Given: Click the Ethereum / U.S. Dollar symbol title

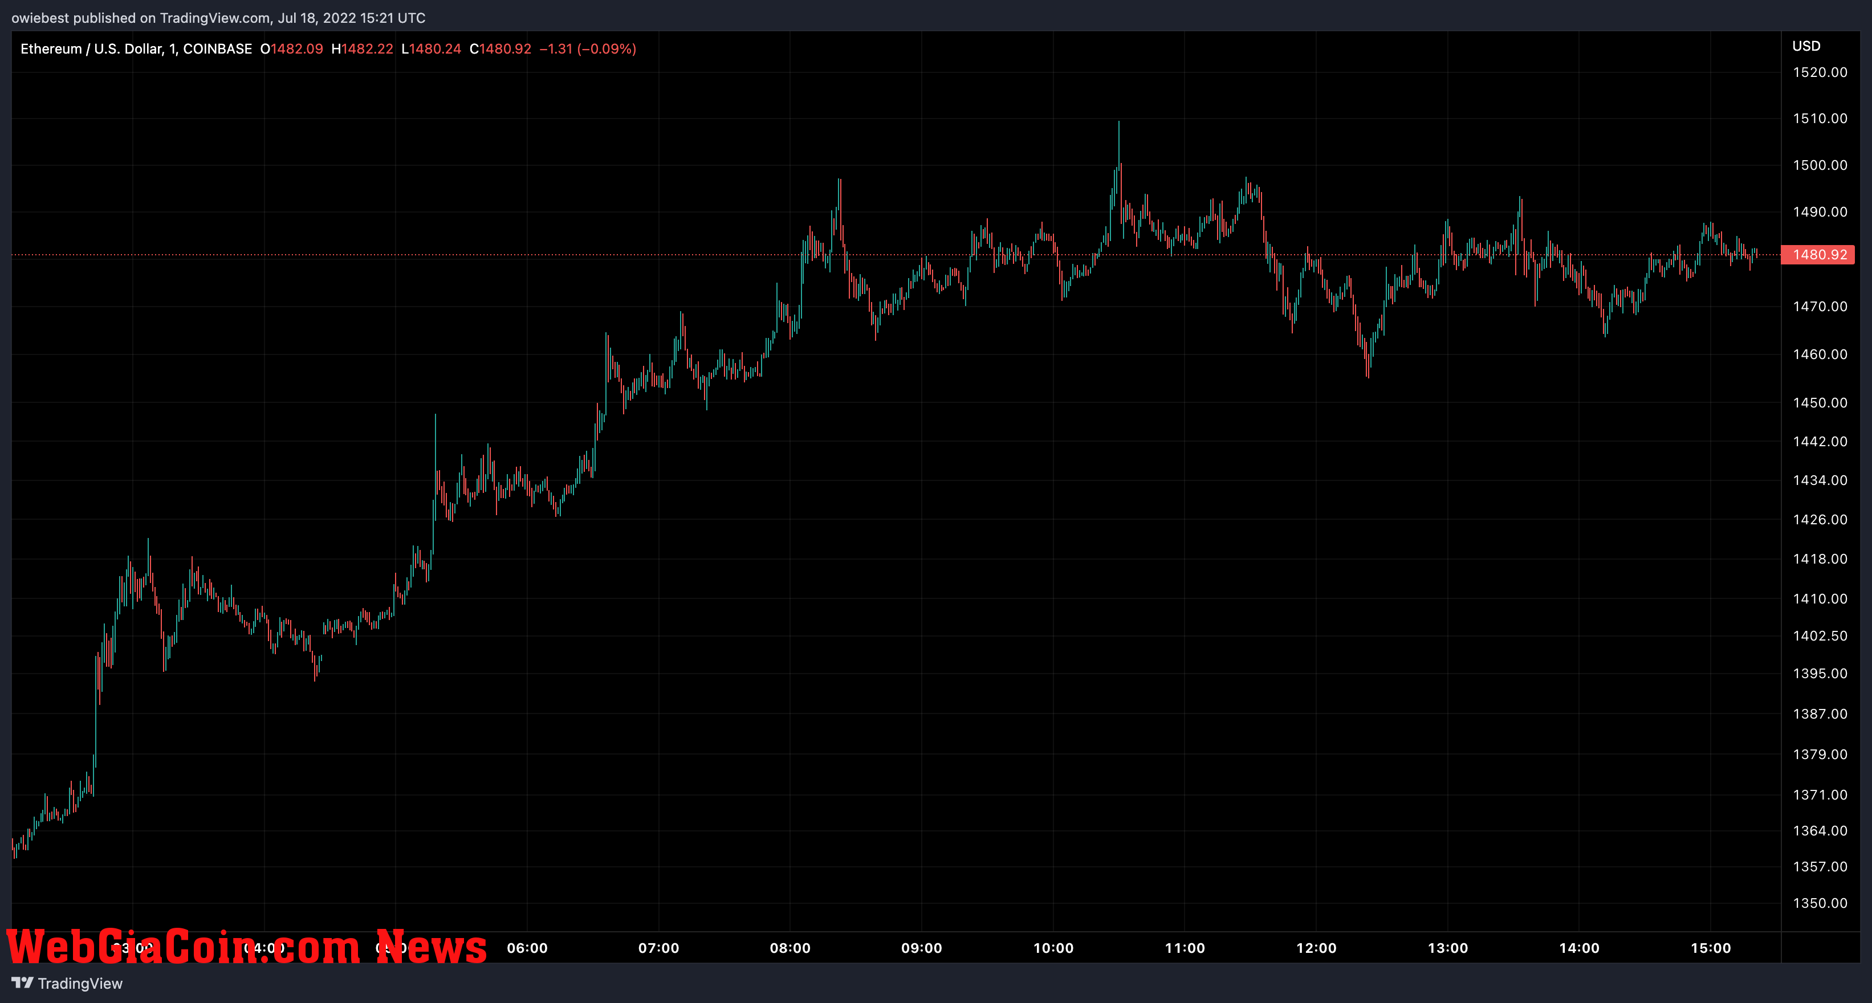Looking at the screenshot, I should click(136, 48).
